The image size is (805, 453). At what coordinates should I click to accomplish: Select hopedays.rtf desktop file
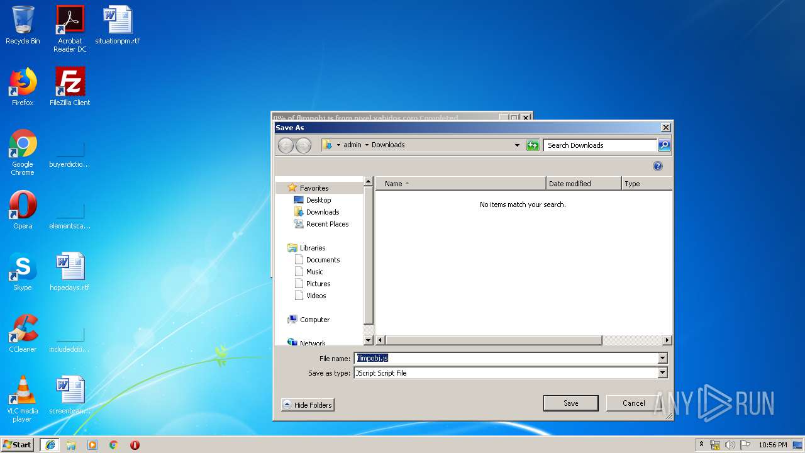click(70, 272)
